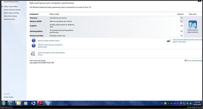The width and height of the screenshot is (203, 109).
Task: Open the Windows Start orb
Action: coord(4,103)
